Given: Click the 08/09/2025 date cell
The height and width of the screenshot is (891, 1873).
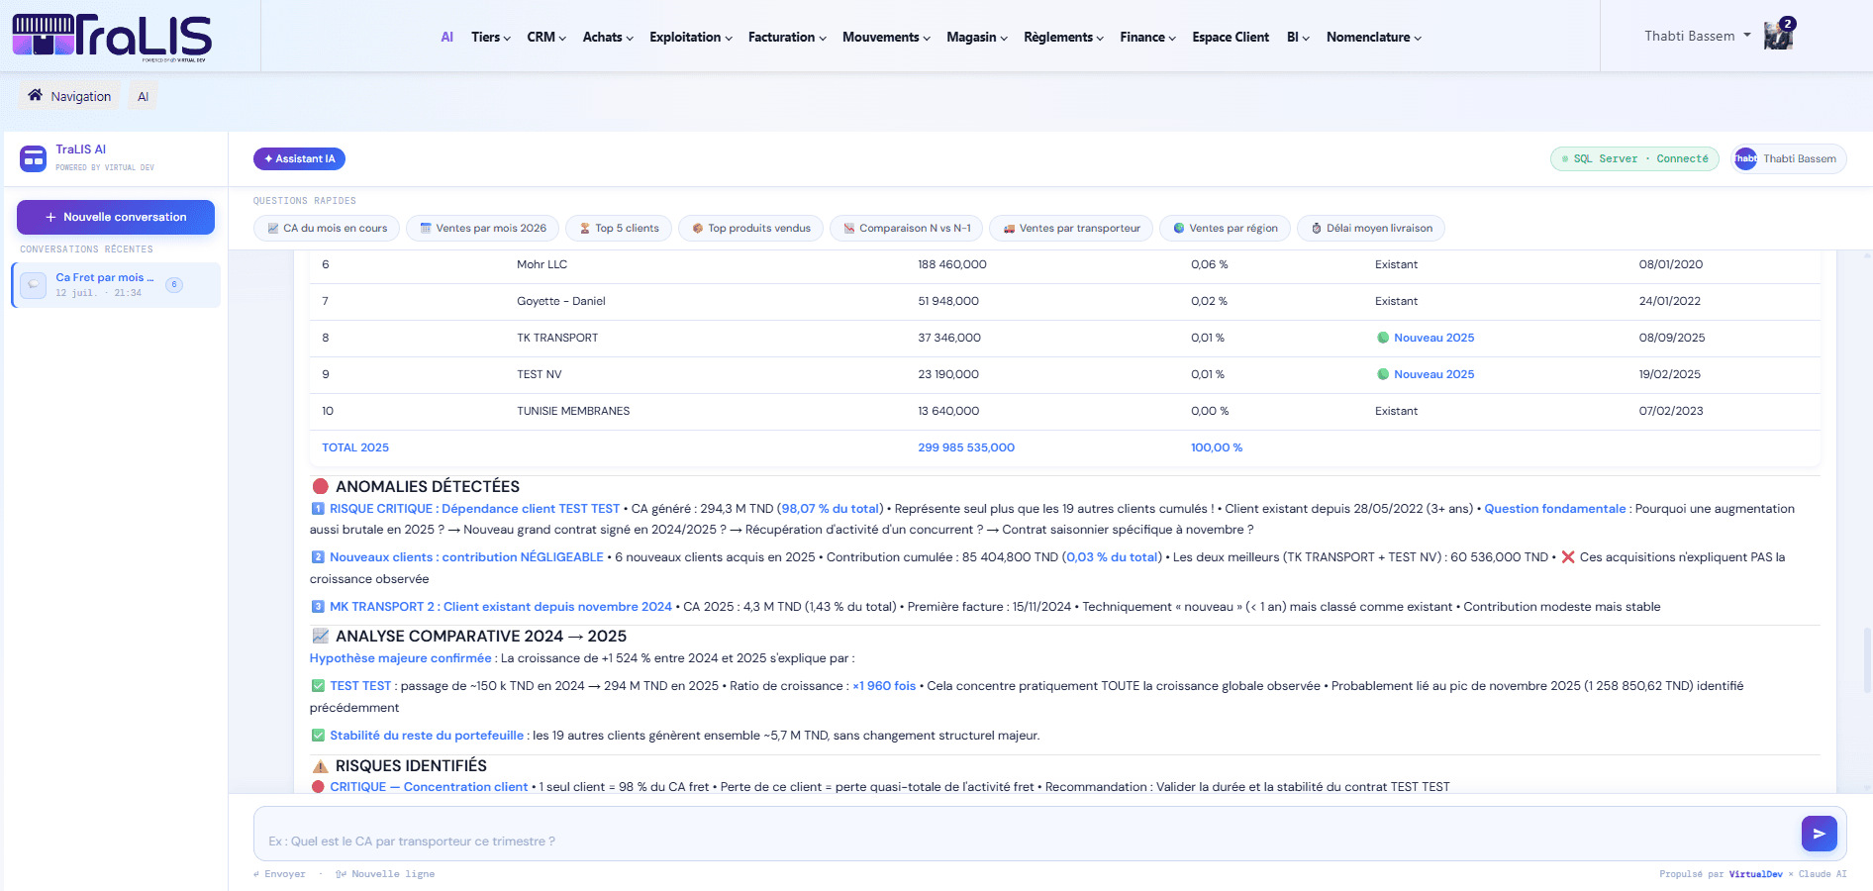Looking at the screenshot, I should click(x=1672, y=338).
